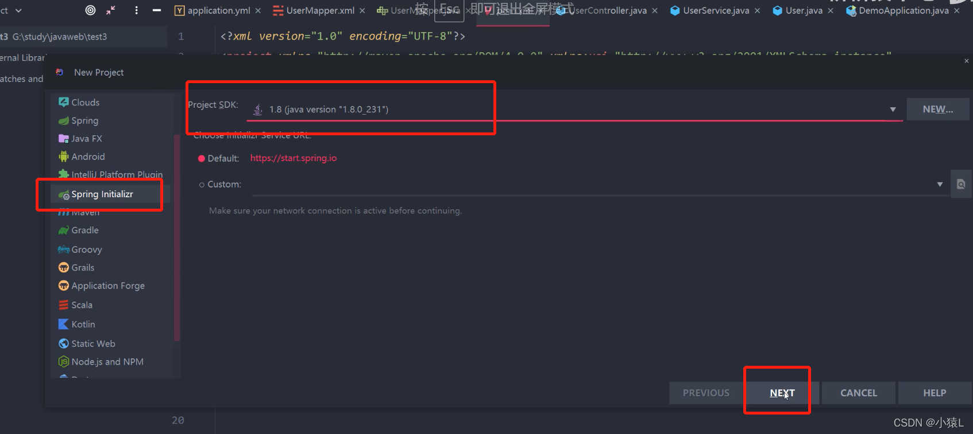Close the application.yml tab

(x=258, y=11)
